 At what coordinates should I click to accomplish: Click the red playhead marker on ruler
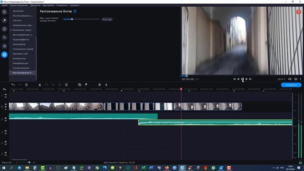pos(181,89)
